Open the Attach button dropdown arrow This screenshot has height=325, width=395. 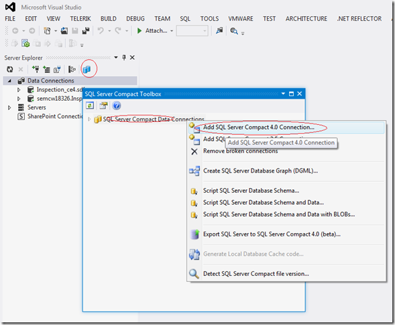[x=172, y=31]
